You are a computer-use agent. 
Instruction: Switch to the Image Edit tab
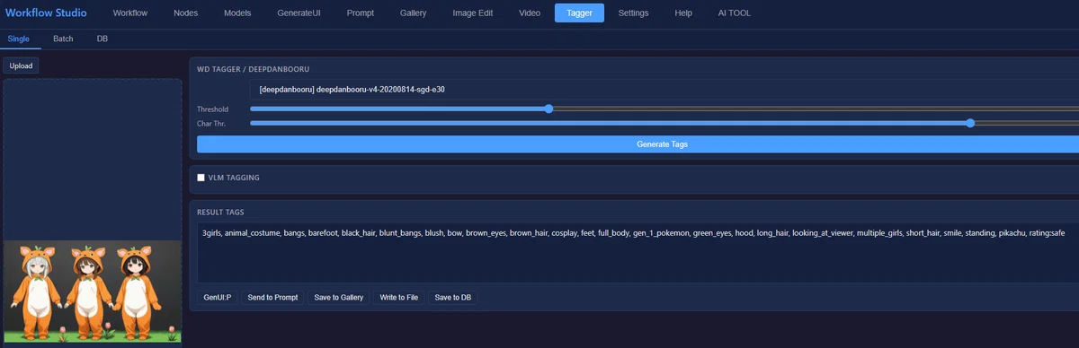click(473, 13)
